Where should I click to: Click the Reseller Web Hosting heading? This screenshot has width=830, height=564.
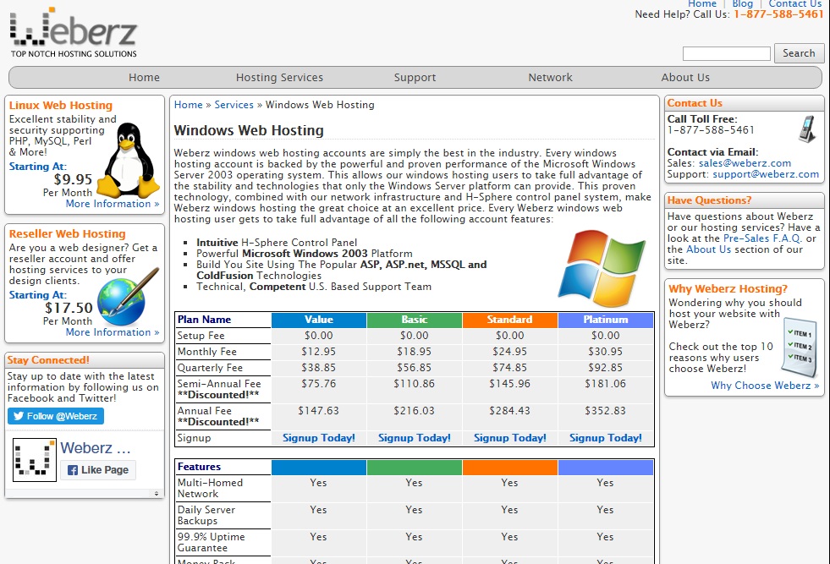click(67, 234)
